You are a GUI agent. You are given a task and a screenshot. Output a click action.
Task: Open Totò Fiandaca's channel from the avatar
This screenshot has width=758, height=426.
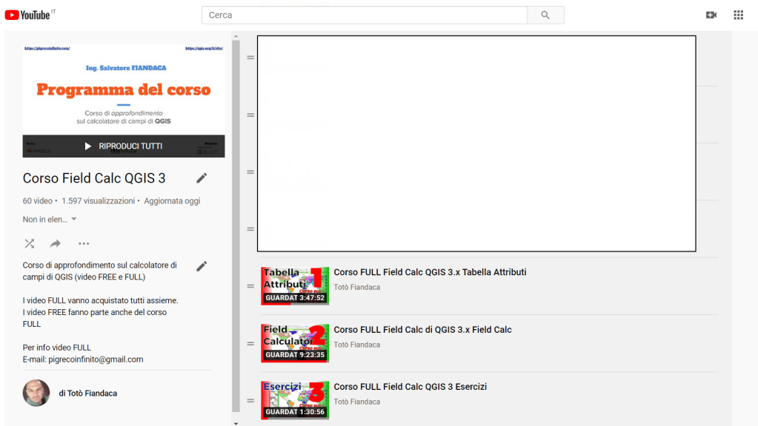[x=36, y=393]
